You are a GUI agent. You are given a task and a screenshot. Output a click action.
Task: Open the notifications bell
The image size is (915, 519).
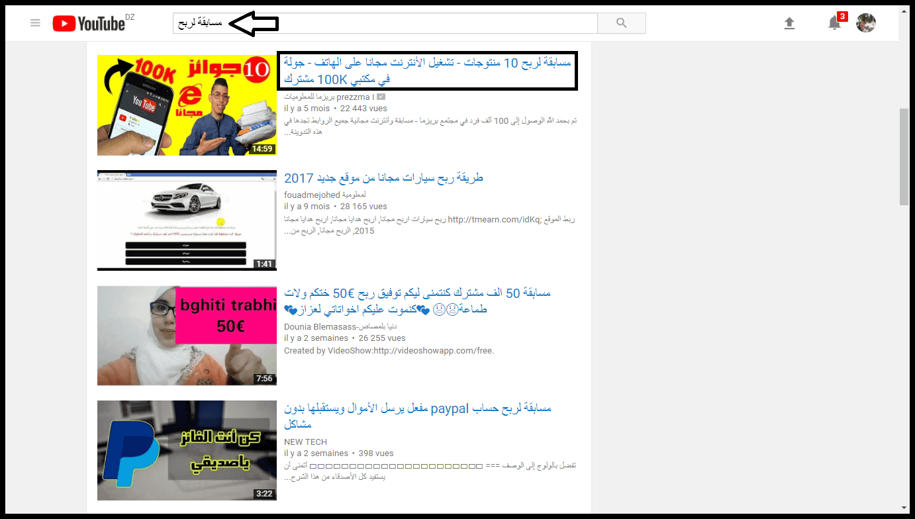click(834, 23)
